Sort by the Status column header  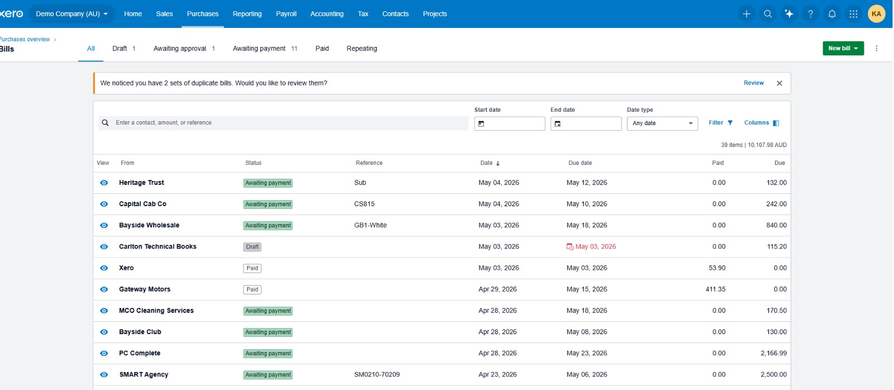[253, 163]
